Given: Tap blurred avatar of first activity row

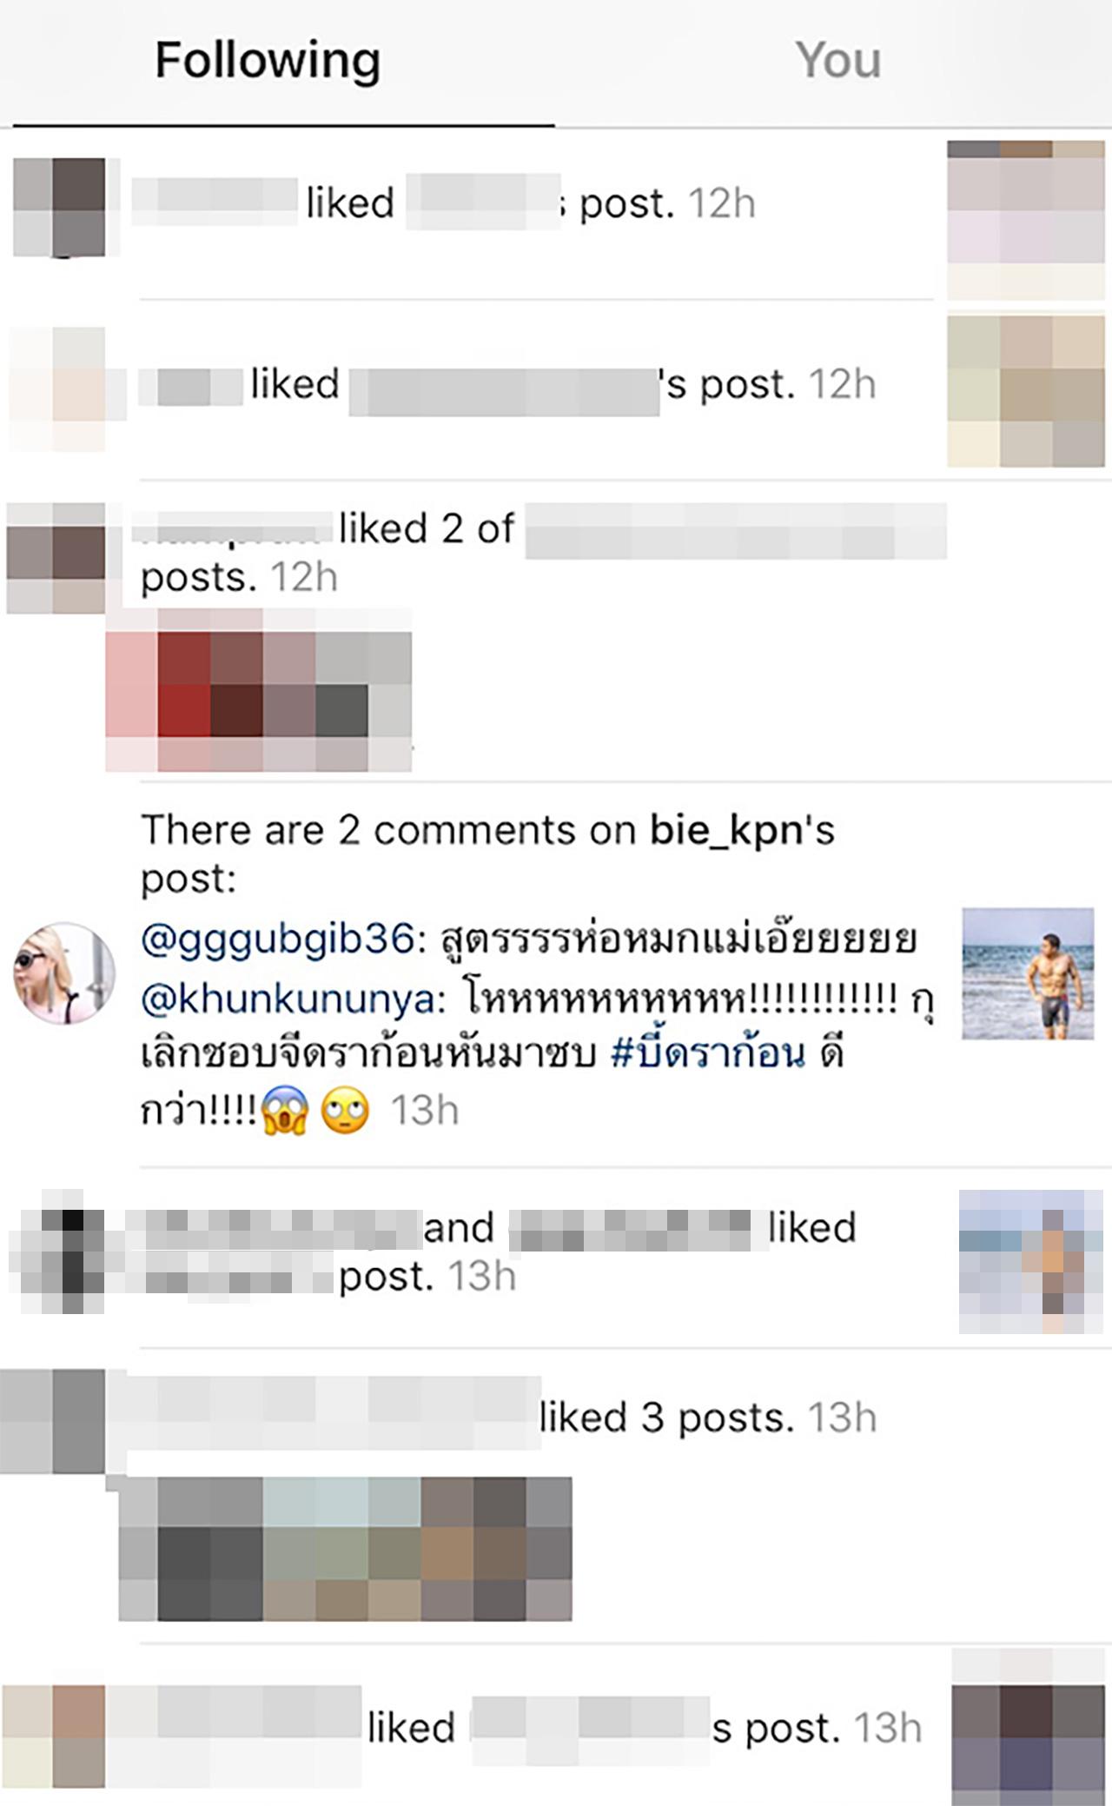Looking at the screenshot, I should pos(59,207).
